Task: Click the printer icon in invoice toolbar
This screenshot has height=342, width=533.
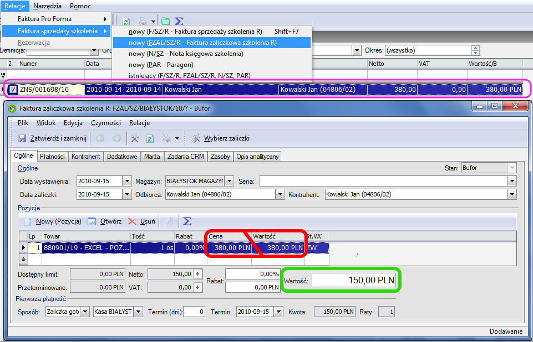Action: [166, 138]
